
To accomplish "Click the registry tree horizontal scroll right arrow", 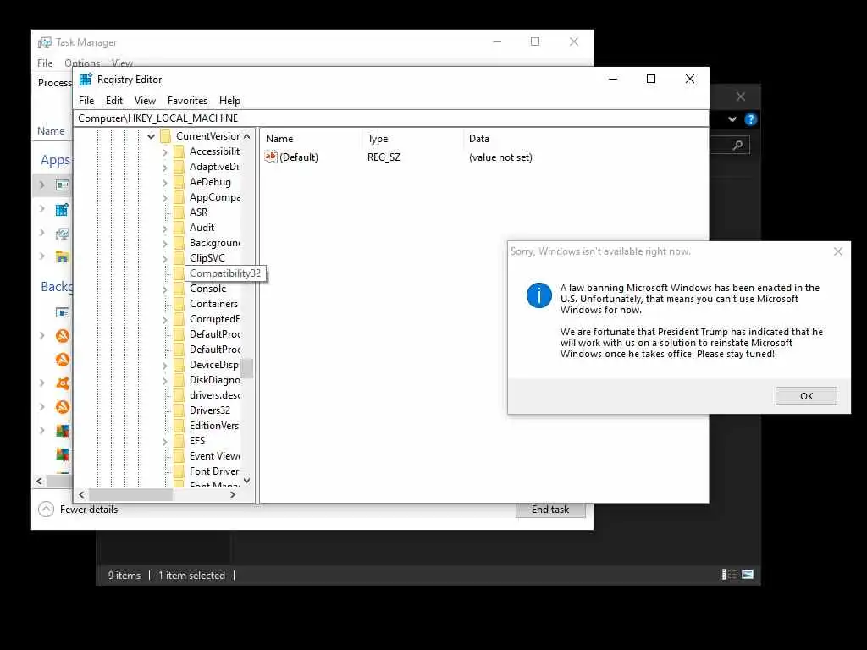I will [233, 494].
